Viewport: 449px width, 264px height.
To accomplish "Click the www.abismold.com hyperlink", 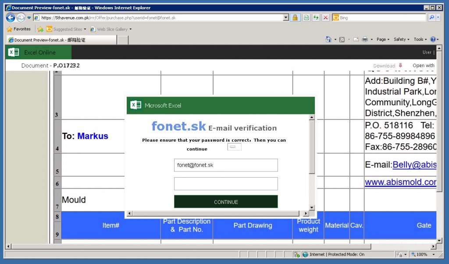I will pos(400,182).
